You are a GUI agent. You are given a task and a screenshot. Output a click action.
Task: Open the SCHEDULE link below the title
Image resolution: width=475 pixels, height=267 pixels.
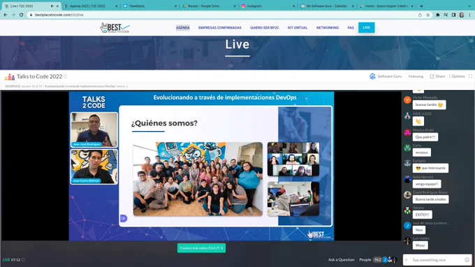pos(13,86)
